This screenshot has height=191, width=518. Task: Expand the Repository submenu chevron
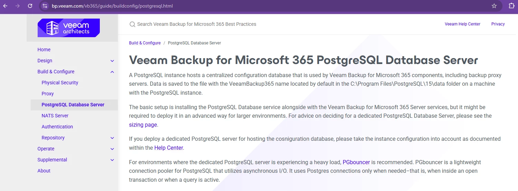click(112, 138)
